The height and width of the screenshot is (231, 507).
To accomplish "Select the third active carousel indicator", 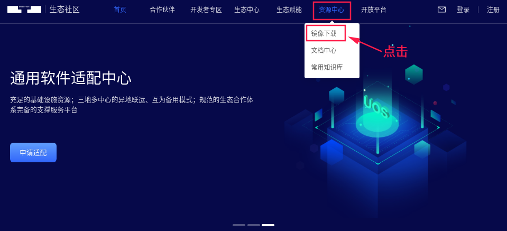I will (x=268, y=225).
